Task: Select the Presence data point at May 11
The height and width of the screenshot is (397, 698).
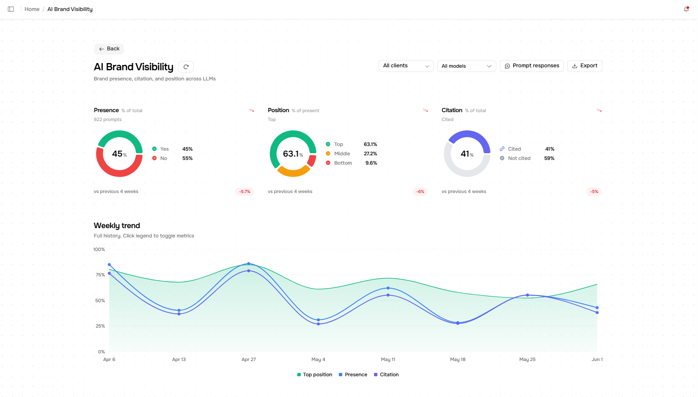Action: pyautogui.click(x=388, y=288)
